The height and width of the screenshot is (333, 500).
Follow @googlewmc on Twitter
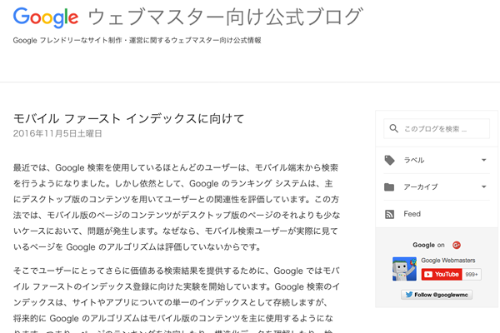pyautogui.click(x=437, y=295)
